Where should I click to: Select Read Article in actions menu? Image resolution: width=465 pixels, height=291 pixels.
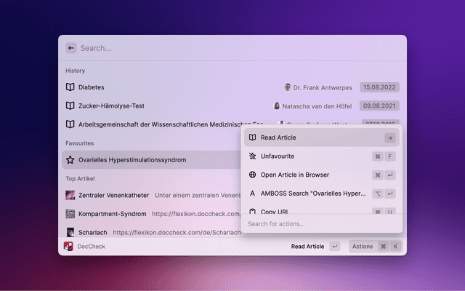point(278,137)
